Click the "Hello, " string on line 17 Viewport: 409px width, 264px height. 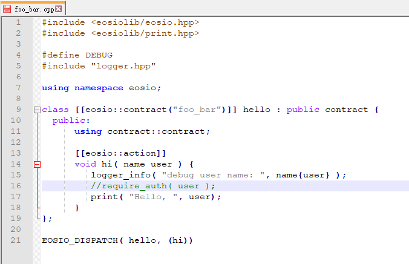coord(154,197)
